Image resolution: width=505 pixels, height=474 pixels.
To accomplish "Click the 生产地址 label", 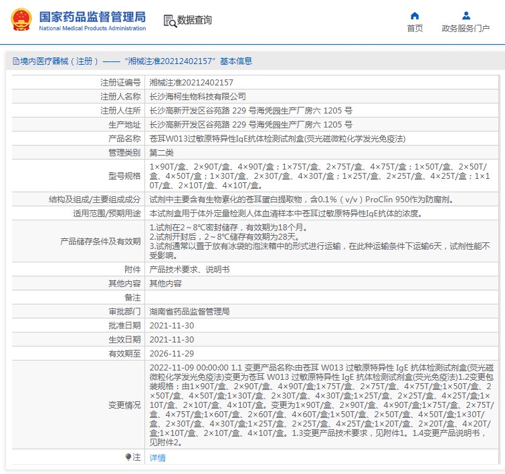I will (124, 124).
